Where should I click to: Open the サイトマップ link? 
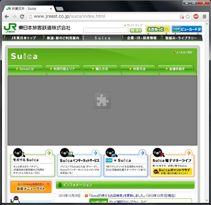tap(134, 26)
